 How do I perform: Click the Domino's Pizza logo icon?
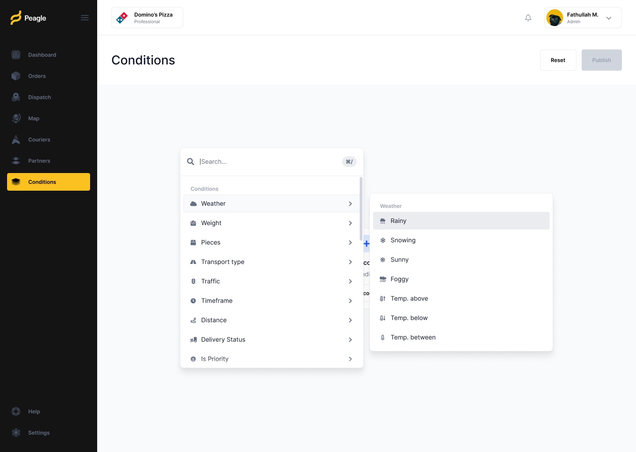pyautogui.click(x=121, y=18)
